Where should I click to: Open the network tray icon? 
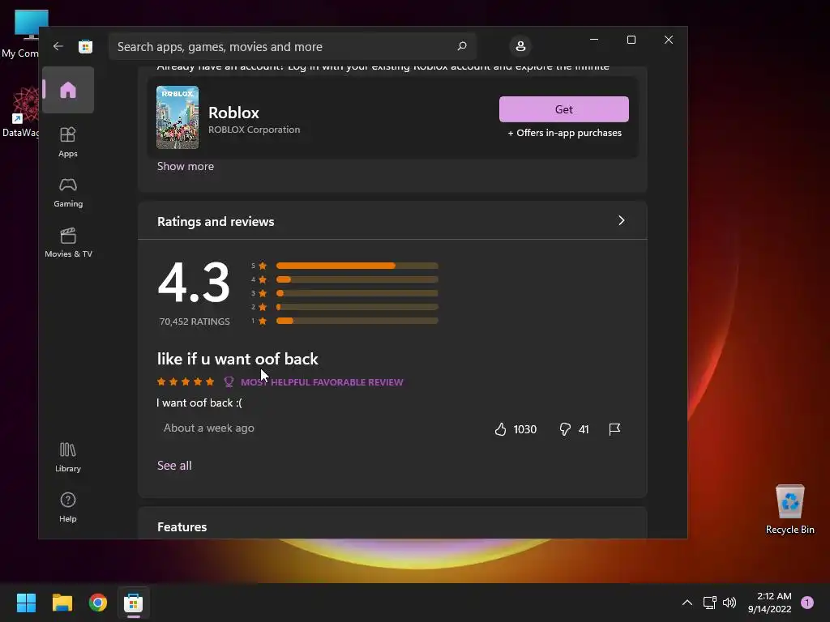tap(709, 603)
